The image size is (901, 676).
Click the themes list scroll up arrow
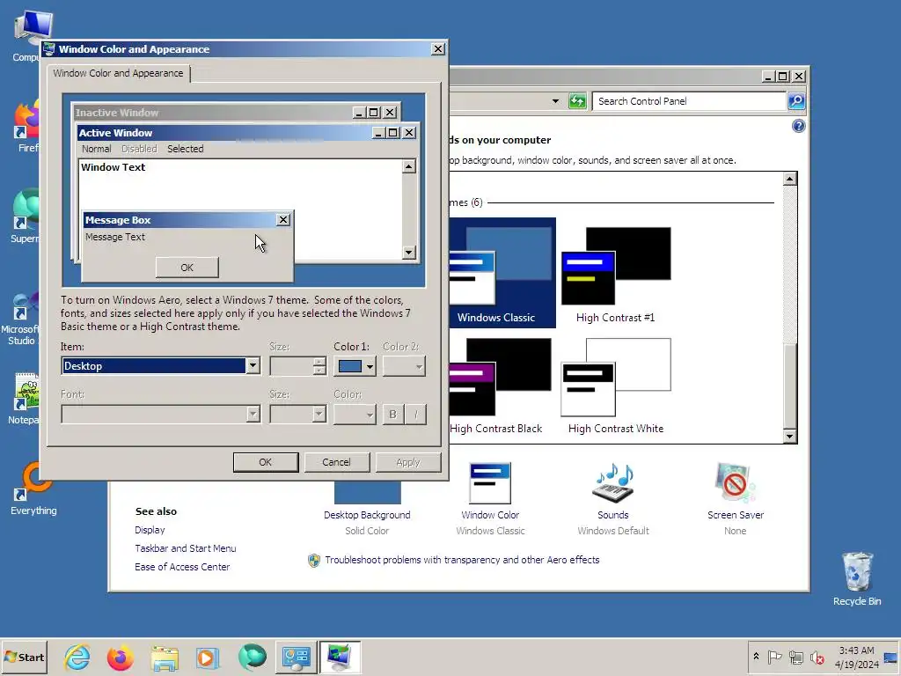(x=790, y=178)
